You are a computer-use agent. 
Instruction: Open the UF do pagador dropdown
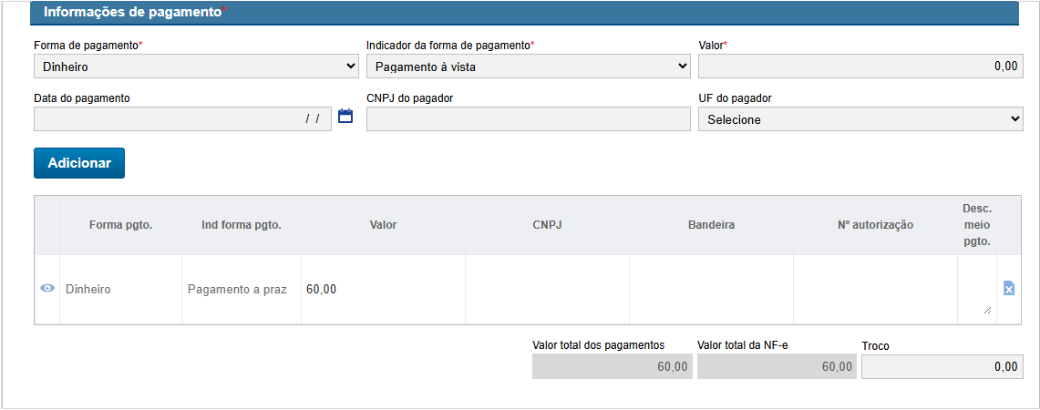860,119
